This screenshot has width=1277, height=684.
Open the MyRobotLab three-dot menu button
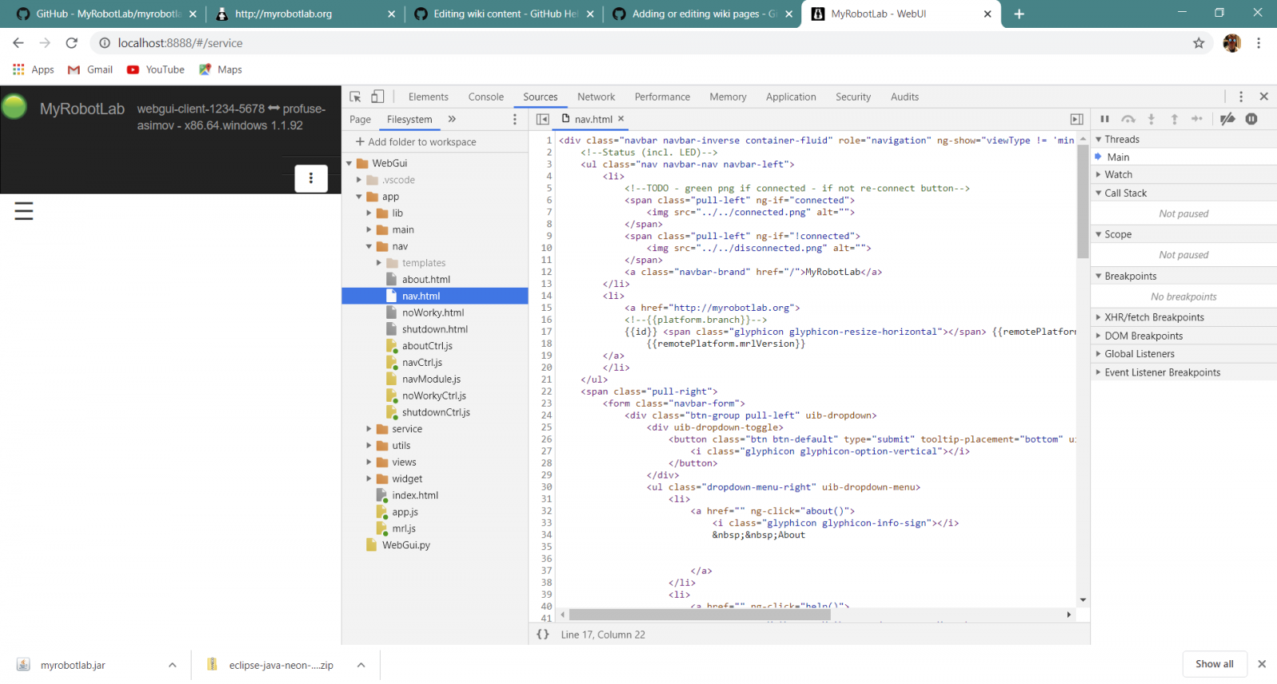[x=311, y=179]
